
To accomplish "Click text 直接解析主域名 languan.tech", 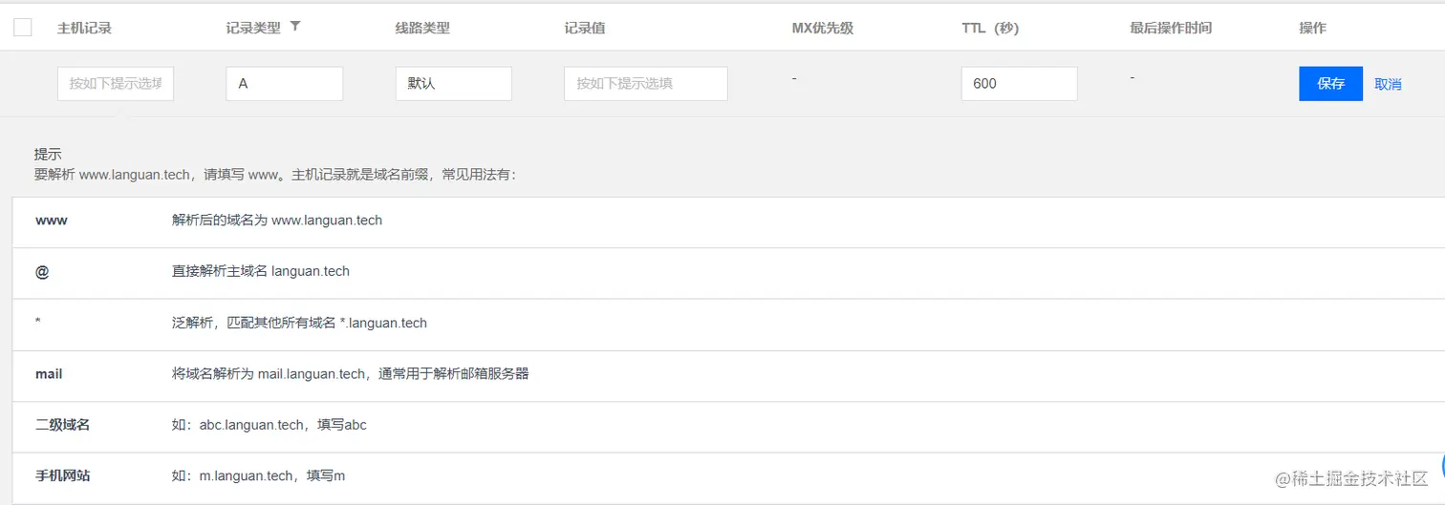I will click(261, 271).
